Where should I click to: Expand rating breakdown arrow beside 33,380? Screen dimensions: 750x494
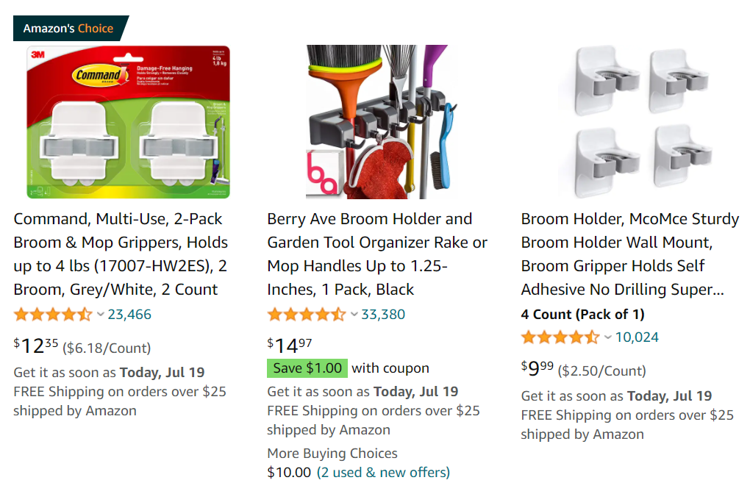click(x=354, y=315)
